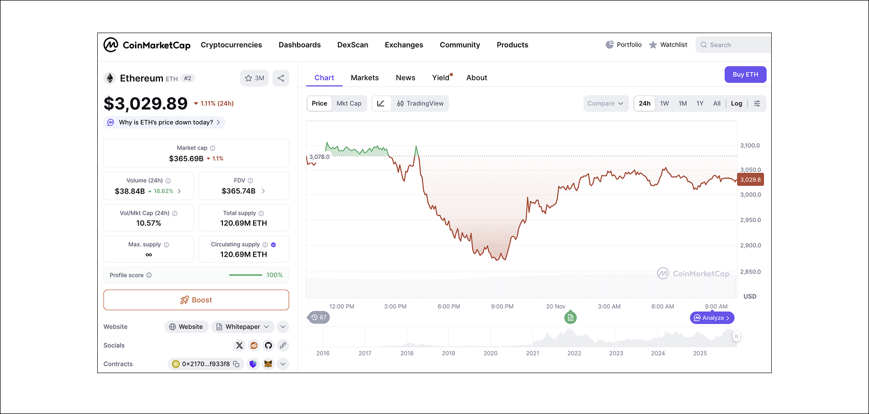Expand the Whitepaper dropdown
Viewport: 869px width, 414px height.
point(243,327)
